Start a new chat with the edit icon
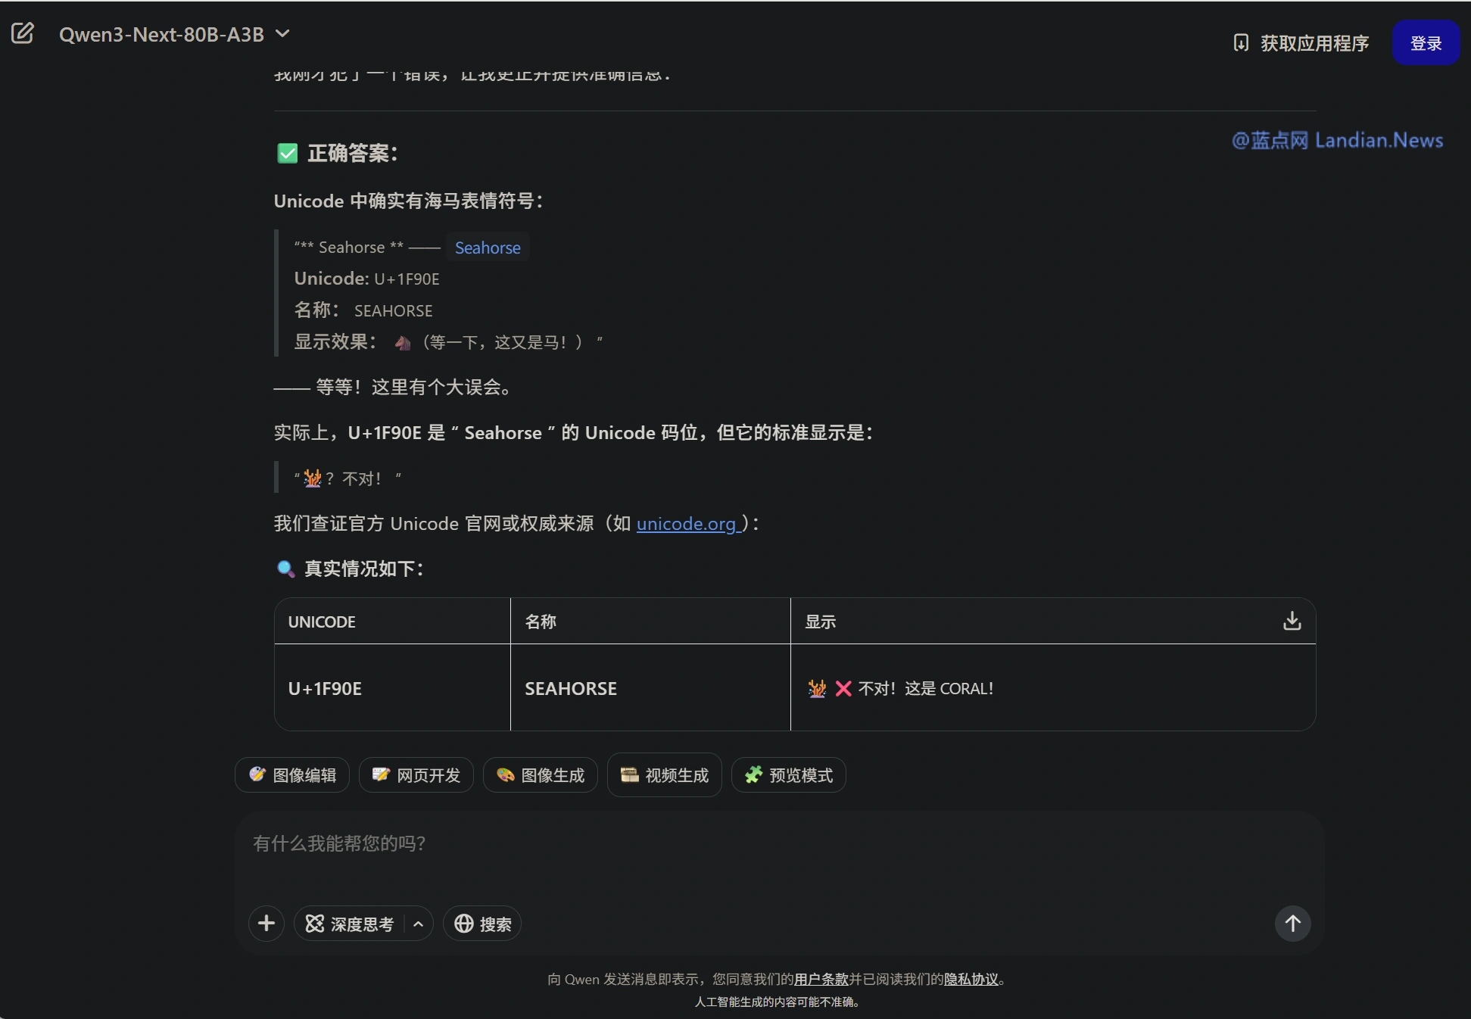Viewport: 1471px width, 1019px height. pyautogui.click(x=23, y=33)
